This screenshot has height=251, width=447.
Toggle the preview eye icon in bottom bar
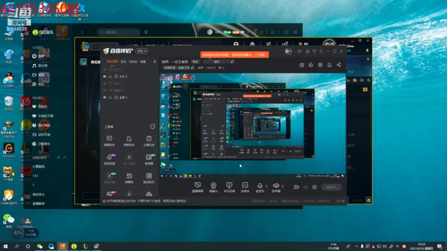click(306, 187)
